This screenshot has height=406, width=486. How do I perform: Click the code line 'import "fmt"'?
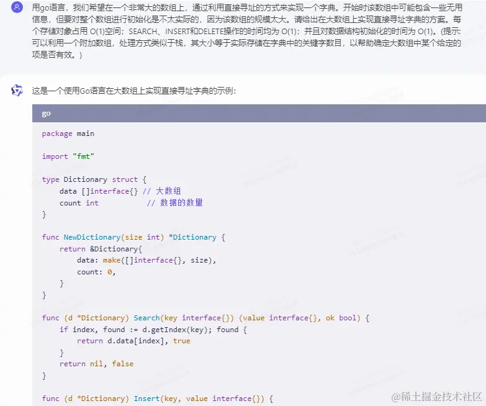[x=68, y=156]
